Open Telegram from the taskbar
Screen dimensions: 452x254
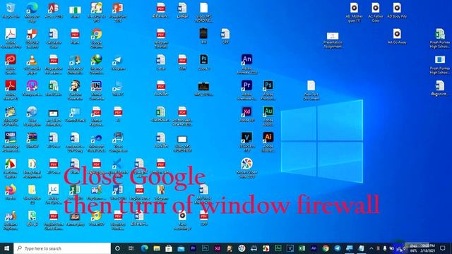338,248
